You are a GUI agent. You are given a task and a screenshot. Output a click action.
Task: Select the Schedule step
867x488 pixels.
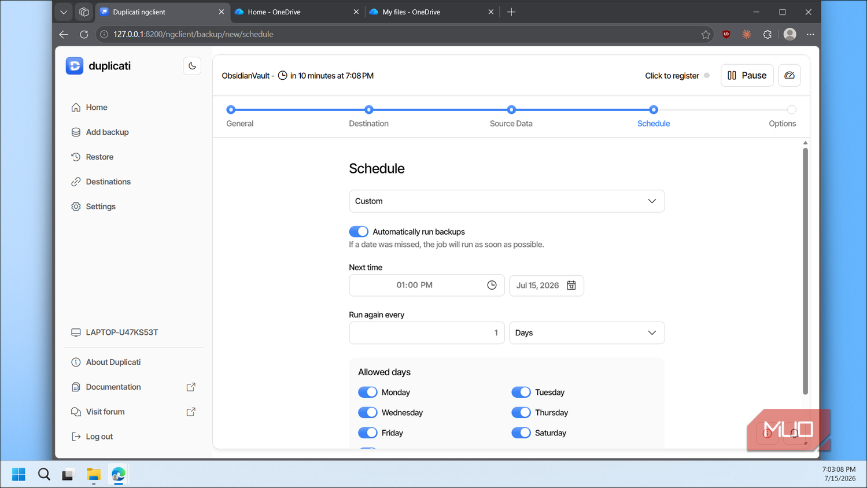654,117
